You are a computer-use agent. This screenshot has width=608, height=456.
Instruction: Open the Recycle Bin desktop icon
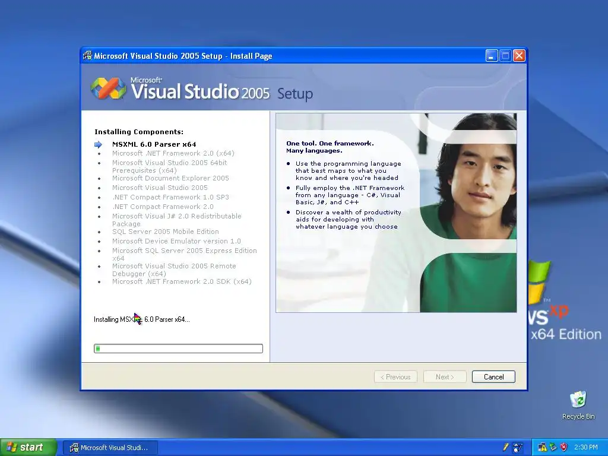(x=578, y=406)
